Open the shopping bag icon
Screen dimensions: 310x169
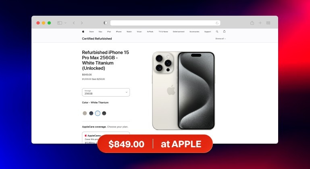click(x=224, y=31)
